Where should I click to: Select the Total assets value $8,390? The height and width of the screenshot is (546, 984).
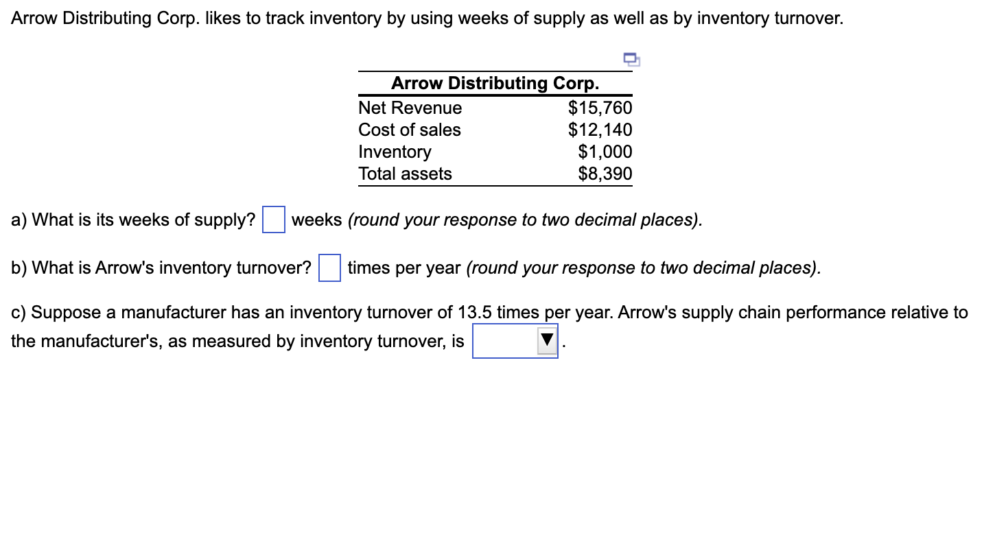coord(604,174)
